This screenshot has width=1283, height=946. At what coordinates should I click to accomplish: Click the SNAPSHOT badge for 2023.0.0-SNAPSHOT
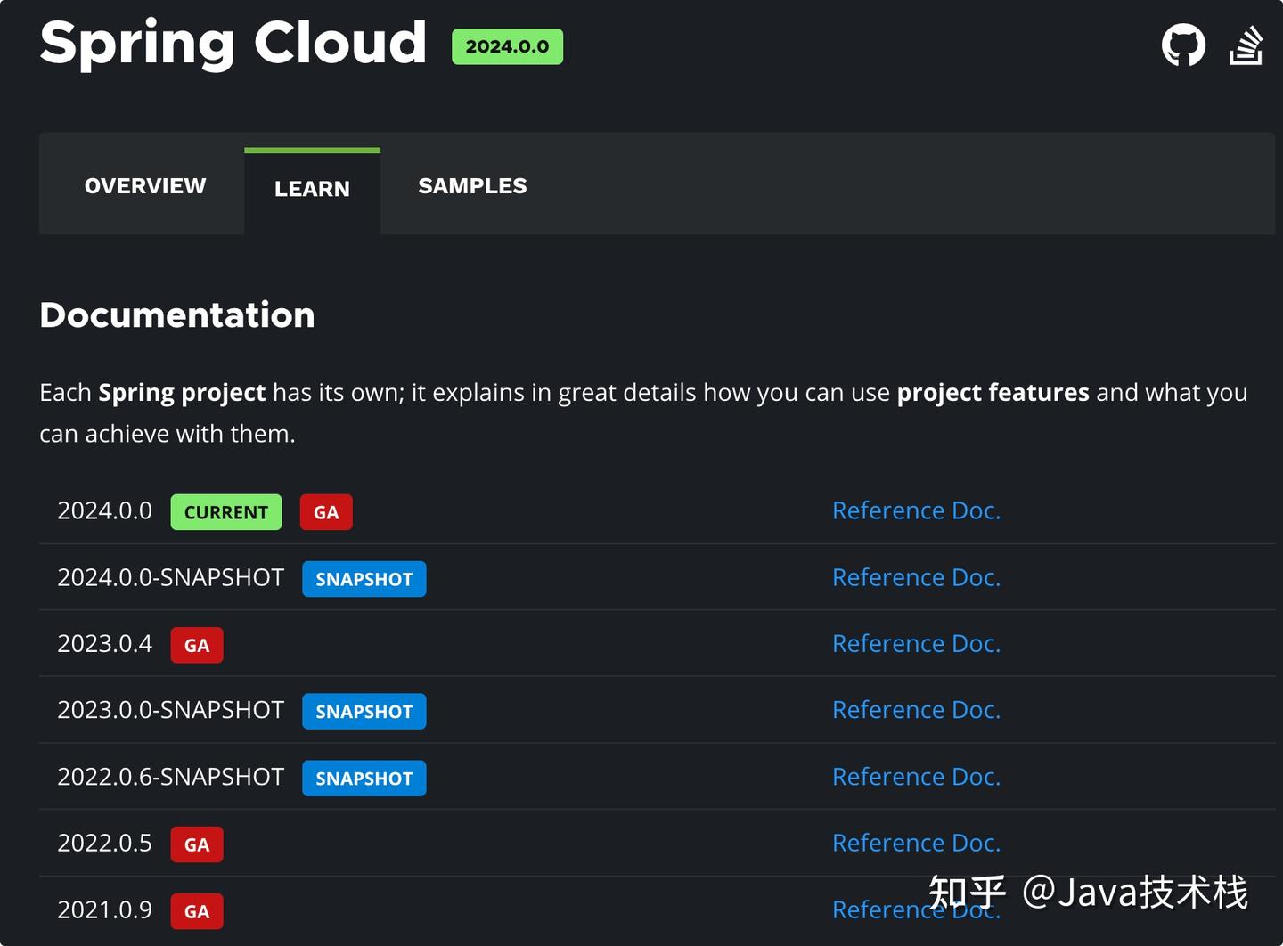(364, 712)
